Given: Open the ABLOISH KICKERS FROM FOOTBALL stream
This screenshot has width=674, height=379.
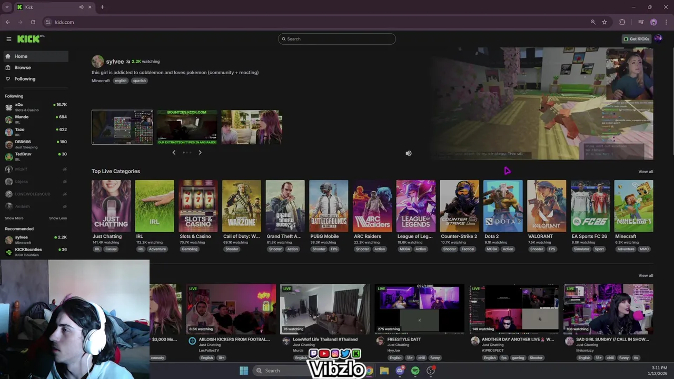Looking at the screenshot, I should click(231, 308).
